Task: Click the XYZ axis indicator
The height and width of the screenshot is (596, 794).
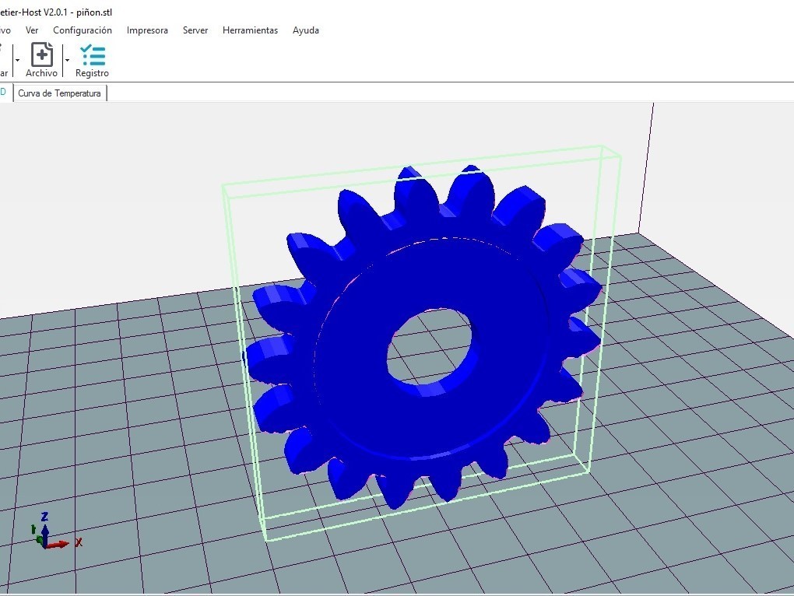Action: (55, 531)
